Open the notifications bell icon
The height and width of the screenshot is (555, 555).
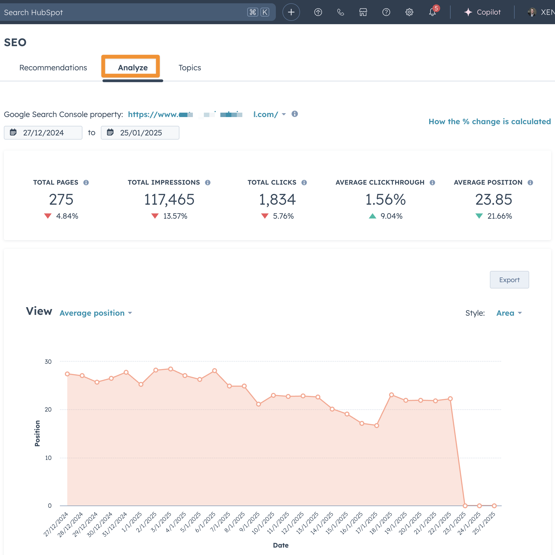coord(432,12)
